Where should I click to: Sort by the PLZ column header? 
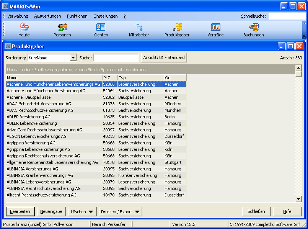click(110, 78)
